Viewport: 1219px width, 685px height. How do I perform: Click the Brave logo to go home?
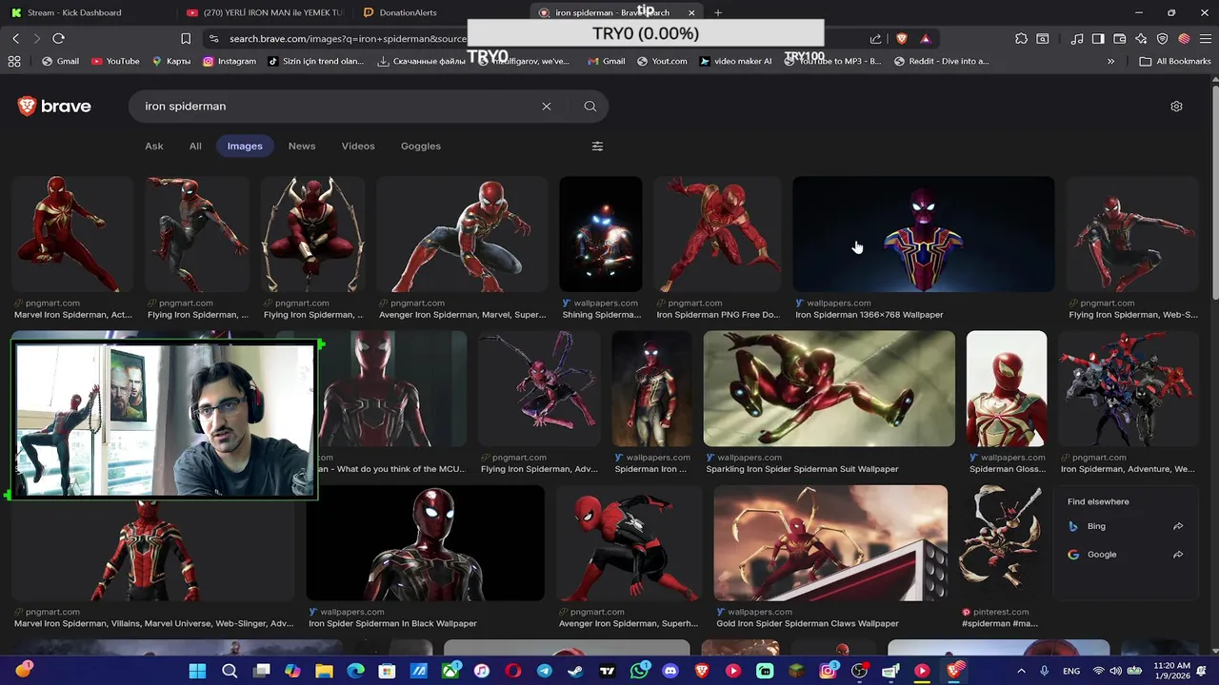[x=54, y=107]
